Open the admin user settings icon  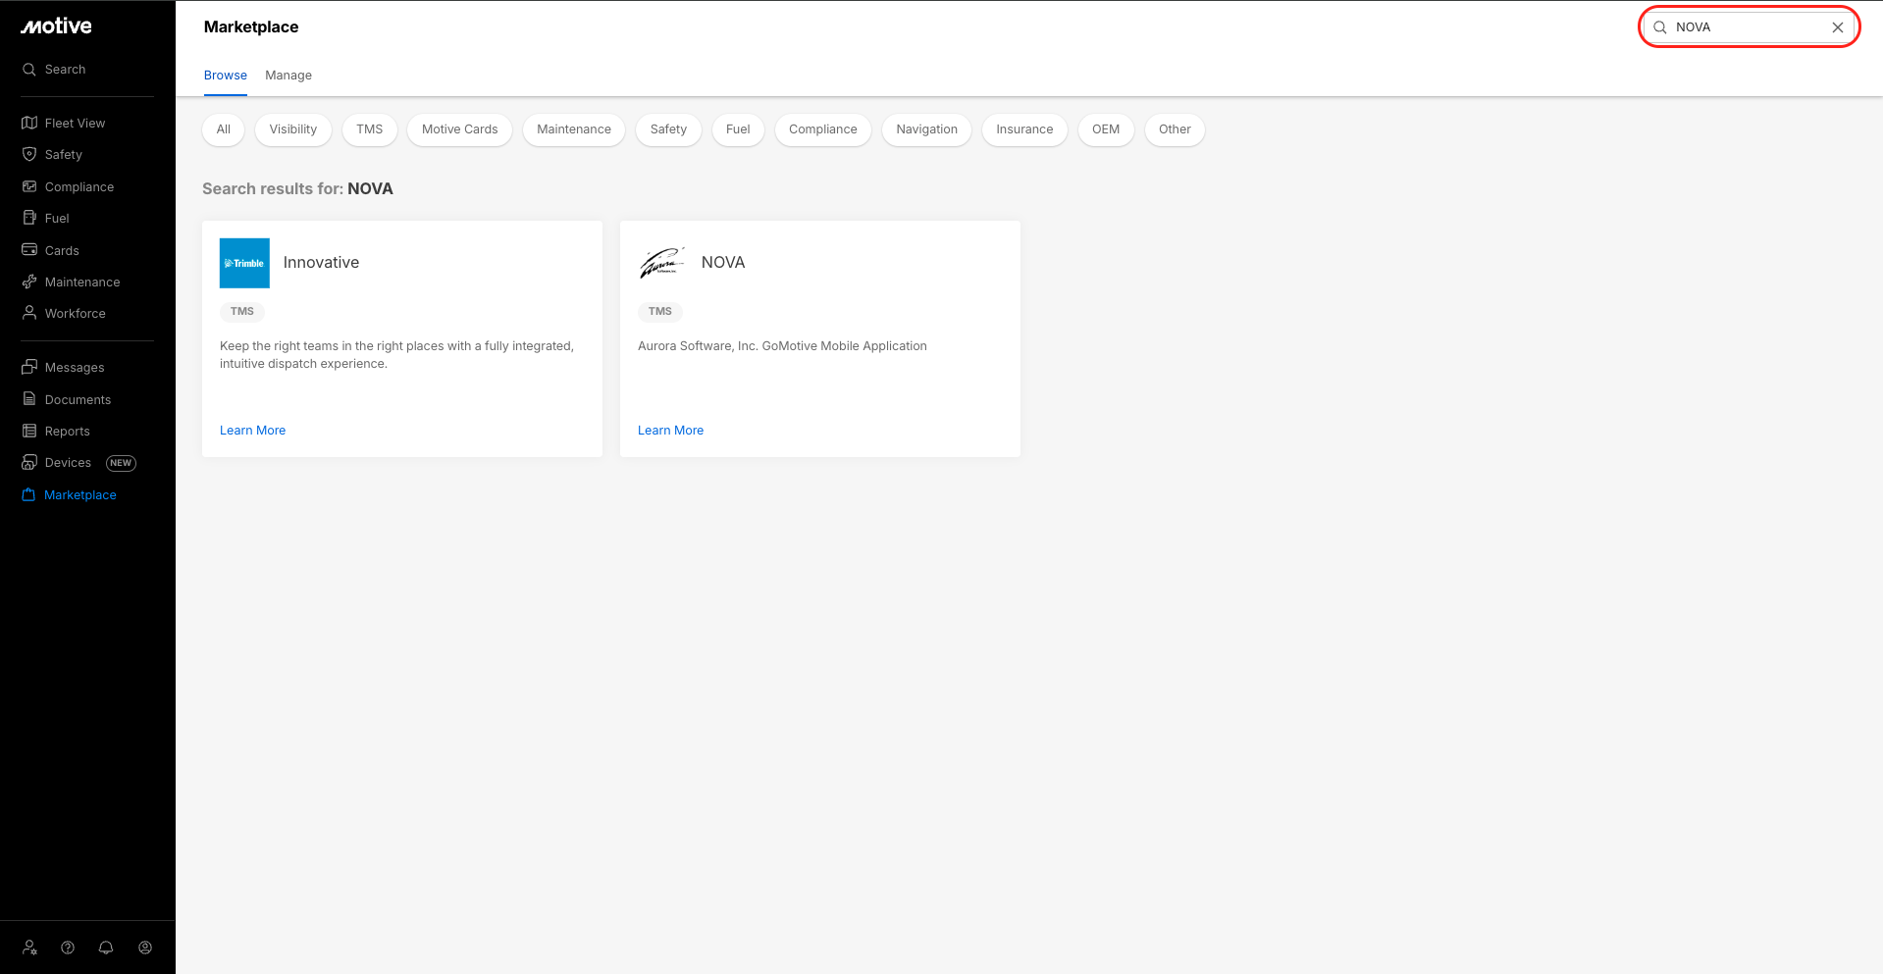29,948
